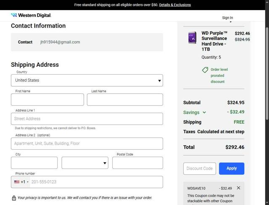269x205 pixels.
Task: Expand the Savings details chevron
Action: [204, 112]
